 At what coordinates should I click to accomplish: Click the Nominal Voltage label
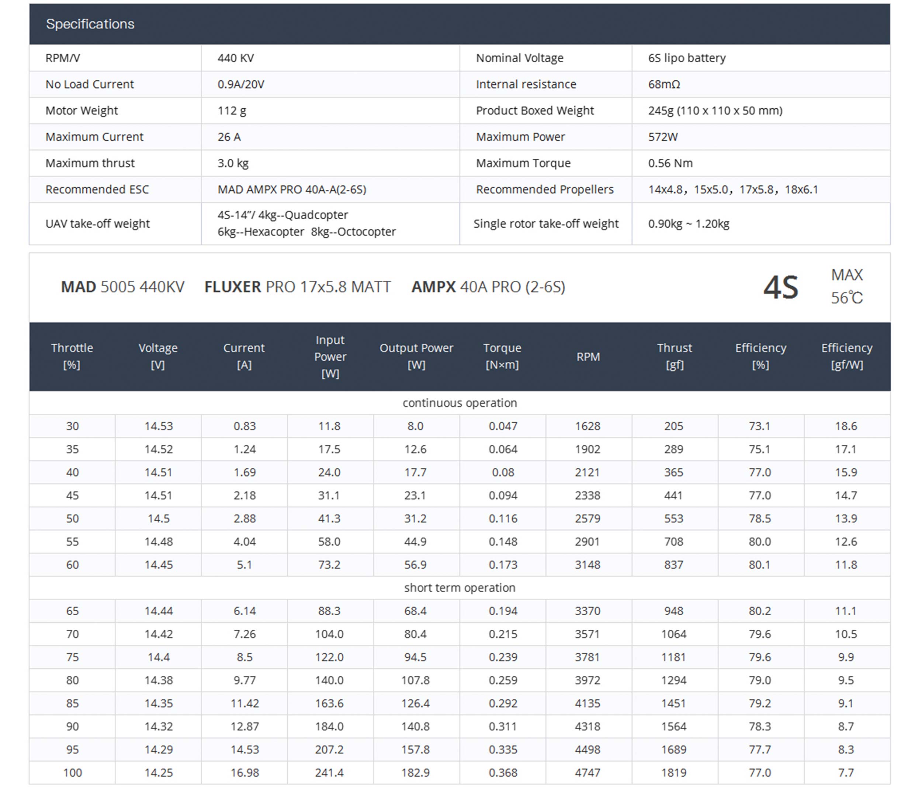click(x=520, y=58)
